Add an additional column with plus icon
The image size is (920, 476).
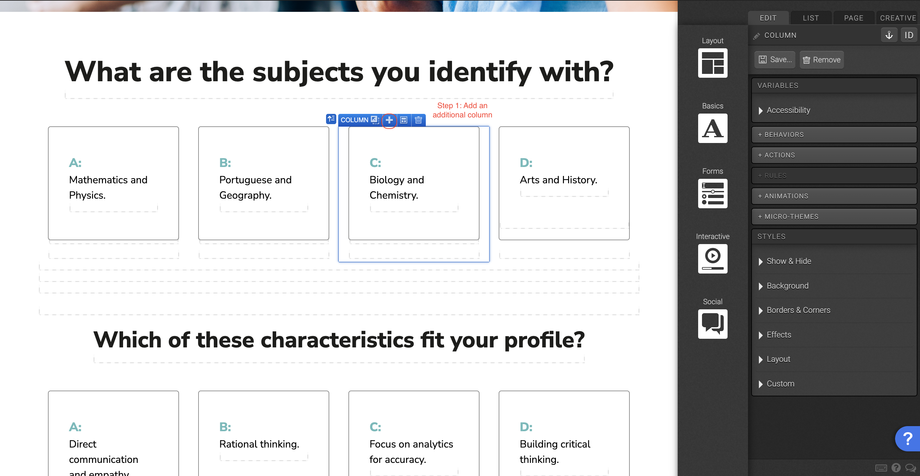click(x=389, y=120)
